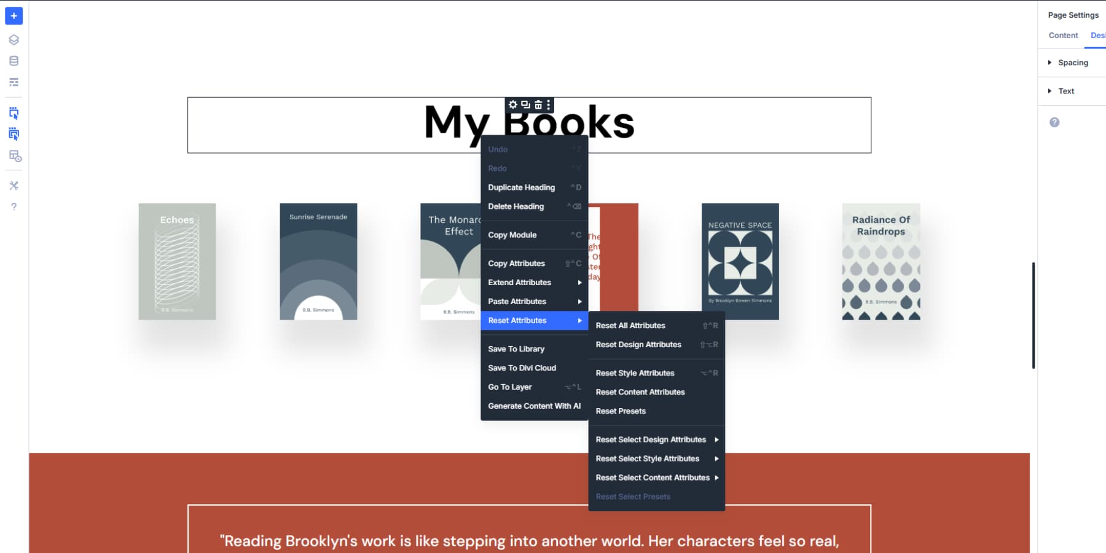Click Generate Content With AI
This screenshot has height=553, width=1106.
click(x=534, y=406)
